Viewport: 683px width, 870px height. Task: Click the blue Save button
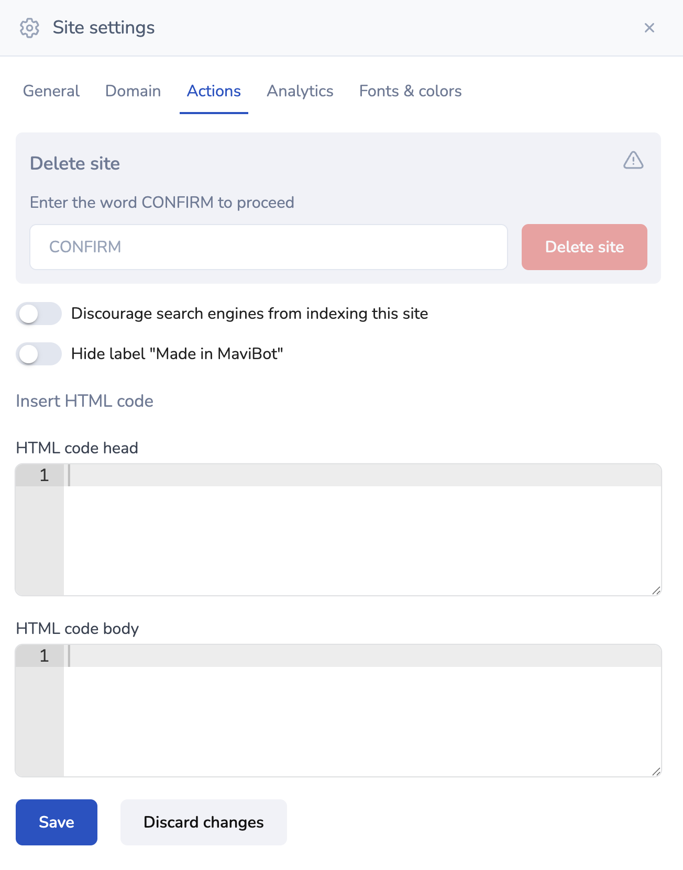pyautogui.click(x=57, y=822)
